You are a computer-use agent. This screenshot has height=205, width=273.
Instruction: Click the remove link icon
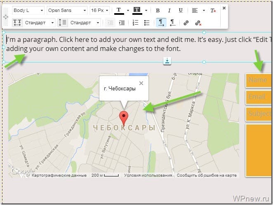[198, 23]
